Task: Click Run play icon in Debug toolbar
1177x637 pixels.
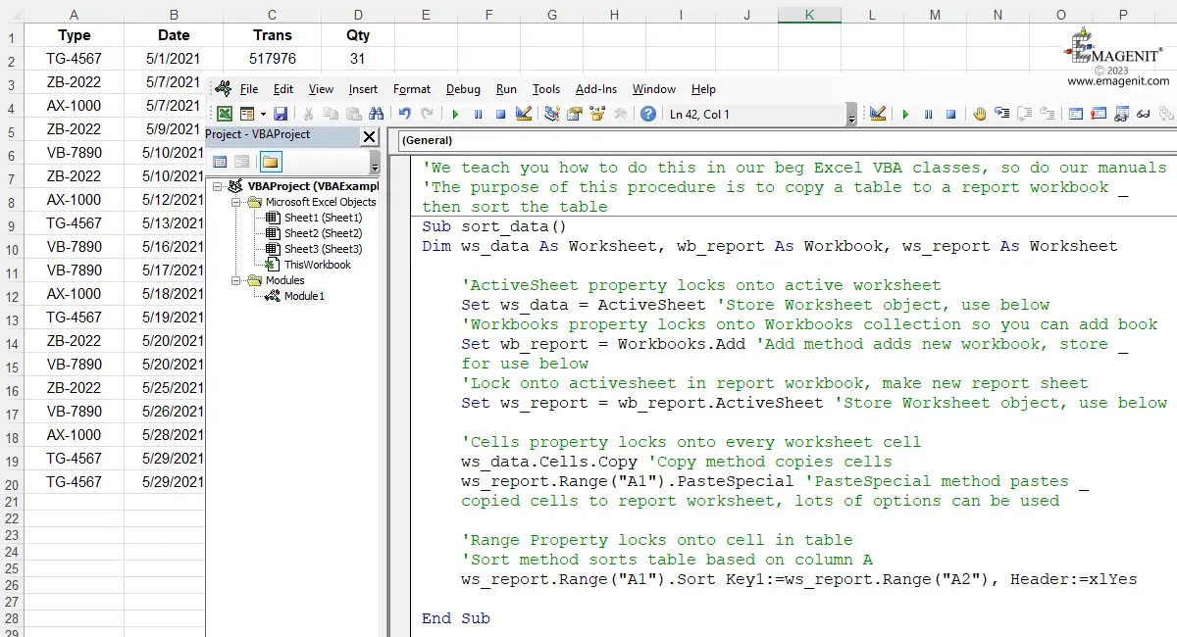Action: coord(905,114)
